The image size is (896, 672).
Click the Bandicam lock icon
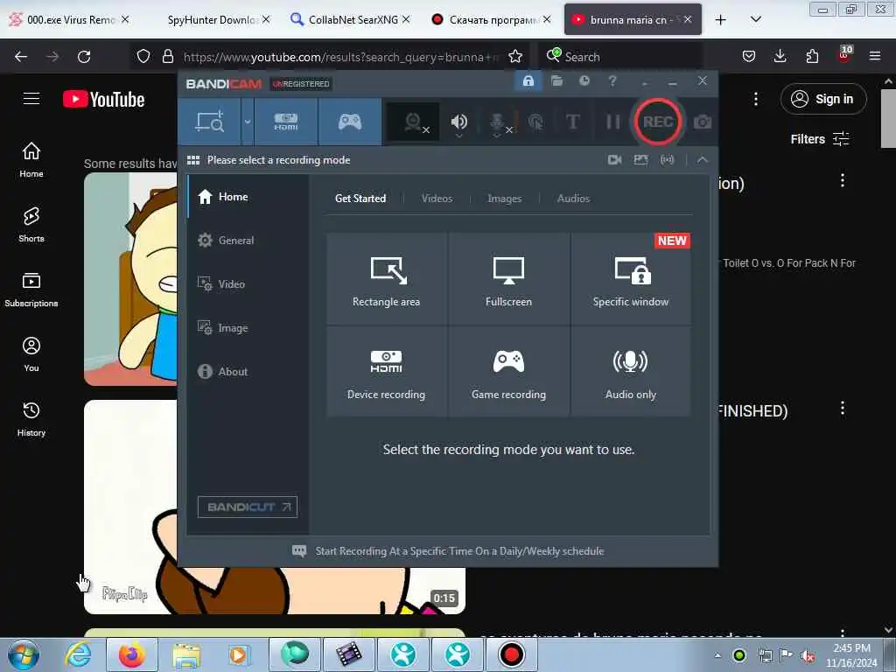pos(528,81)
